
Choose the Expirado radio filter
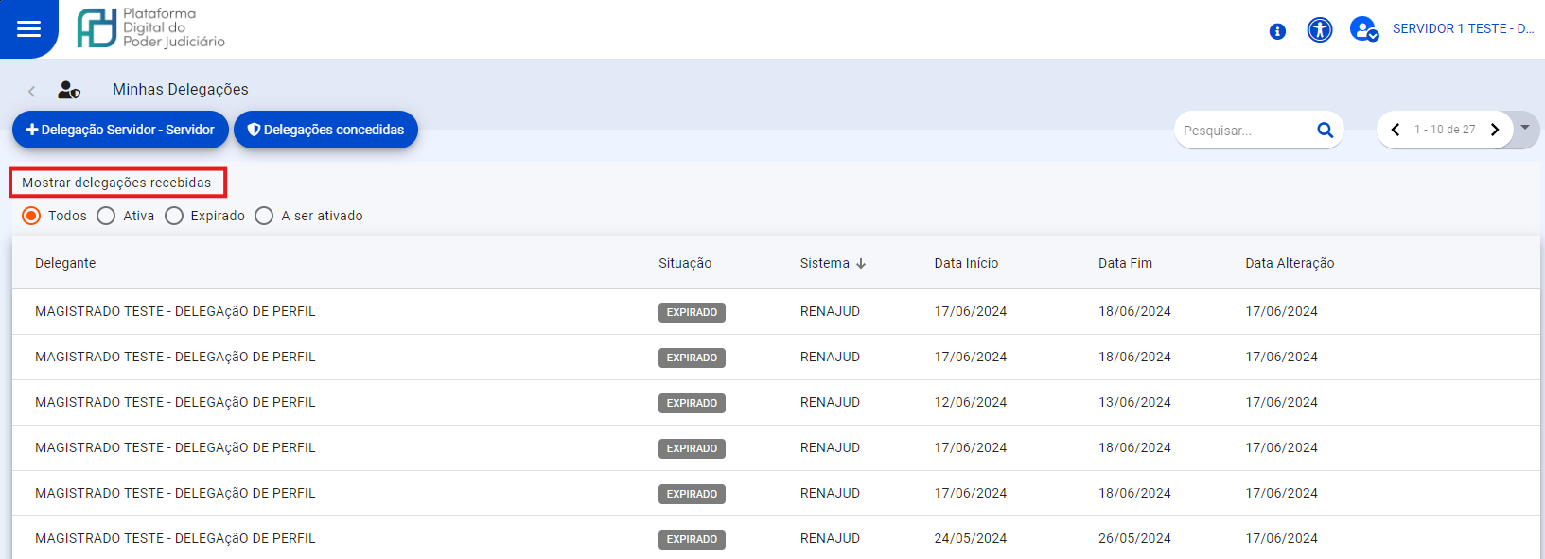coord(174,216)
